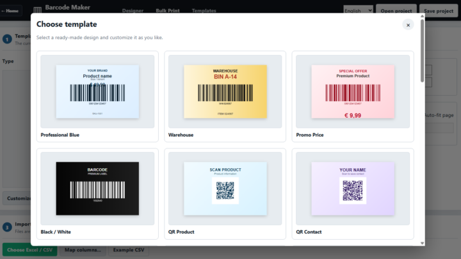Image resolution: width=461 pixels, height=259 pixels.
Task: Open the Designer tab
Action: [x=133, y=11]
